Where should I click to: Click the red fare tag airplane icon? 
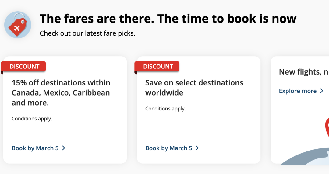(x=18, y=25)
